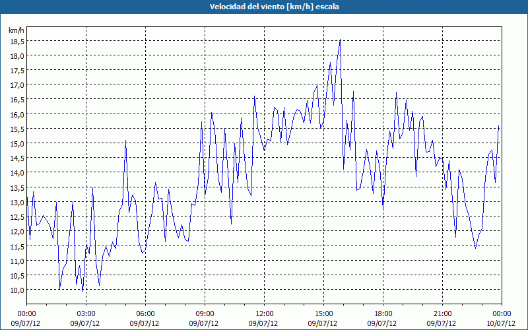Click the 06:00 time axis label
The width and height of the screenshot is (528, 330).
pos(145,314)
